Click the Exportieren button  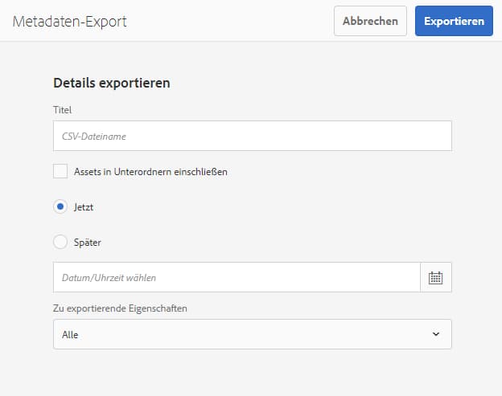[454, 21]
